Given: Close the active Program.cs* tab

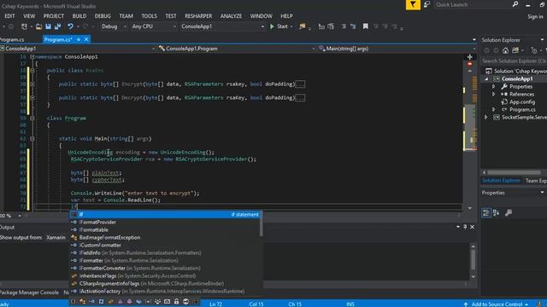Looking at the screenshot, I should tap(86, 39).
